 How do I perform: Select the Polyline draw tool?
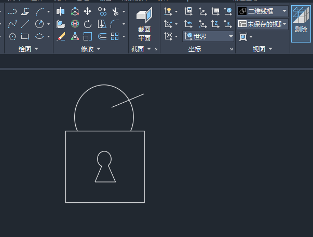click(12, 11)
